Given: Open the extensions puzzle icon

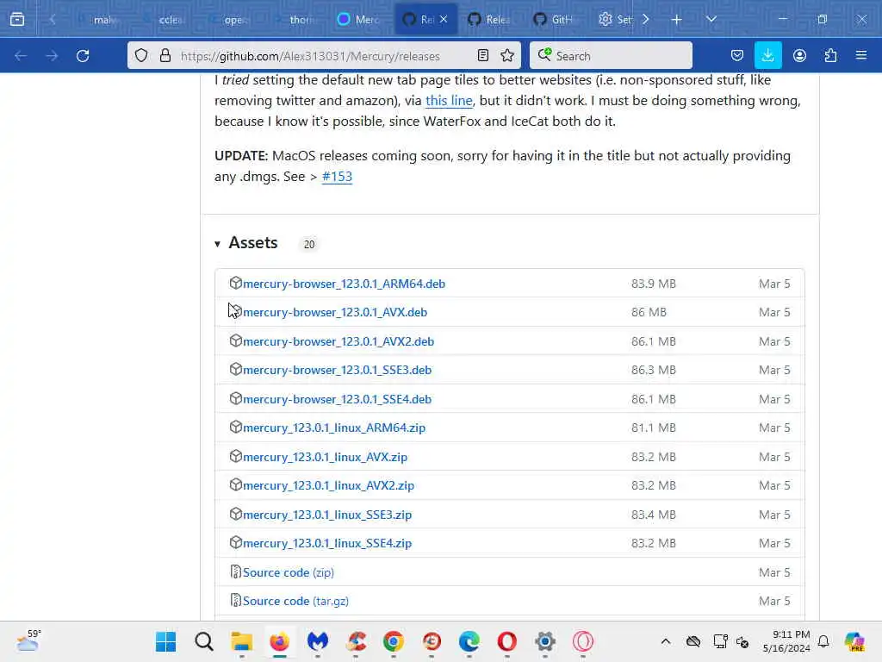Looking at the screenshot, I should 830,55.
